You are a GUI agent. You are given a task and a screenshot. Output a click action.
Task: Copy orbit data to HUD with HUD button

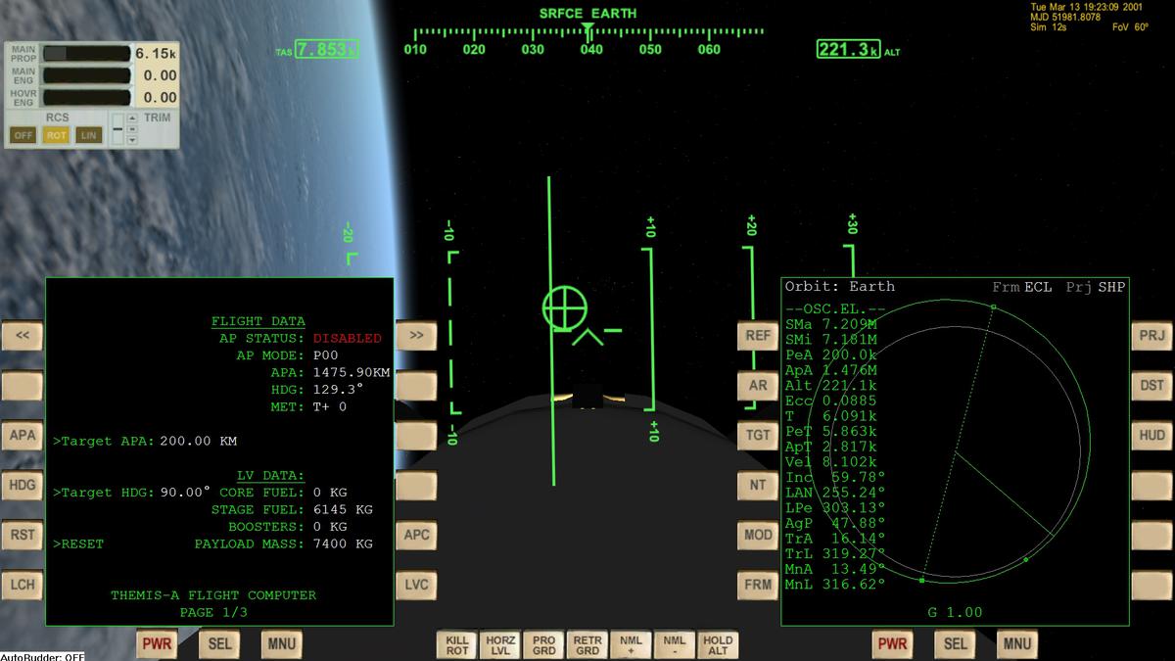[x=1151, y=435]
